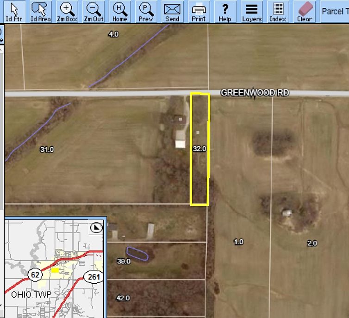
Task: Click route 62 shield in overview map
Action: coord(35,275)
